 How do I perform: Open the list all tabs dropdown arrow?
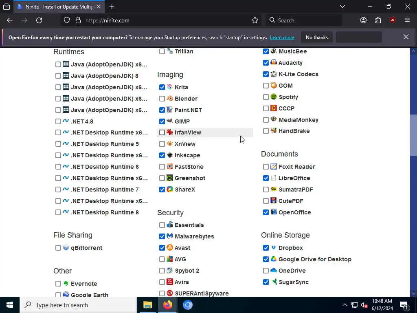pos(342,7)
